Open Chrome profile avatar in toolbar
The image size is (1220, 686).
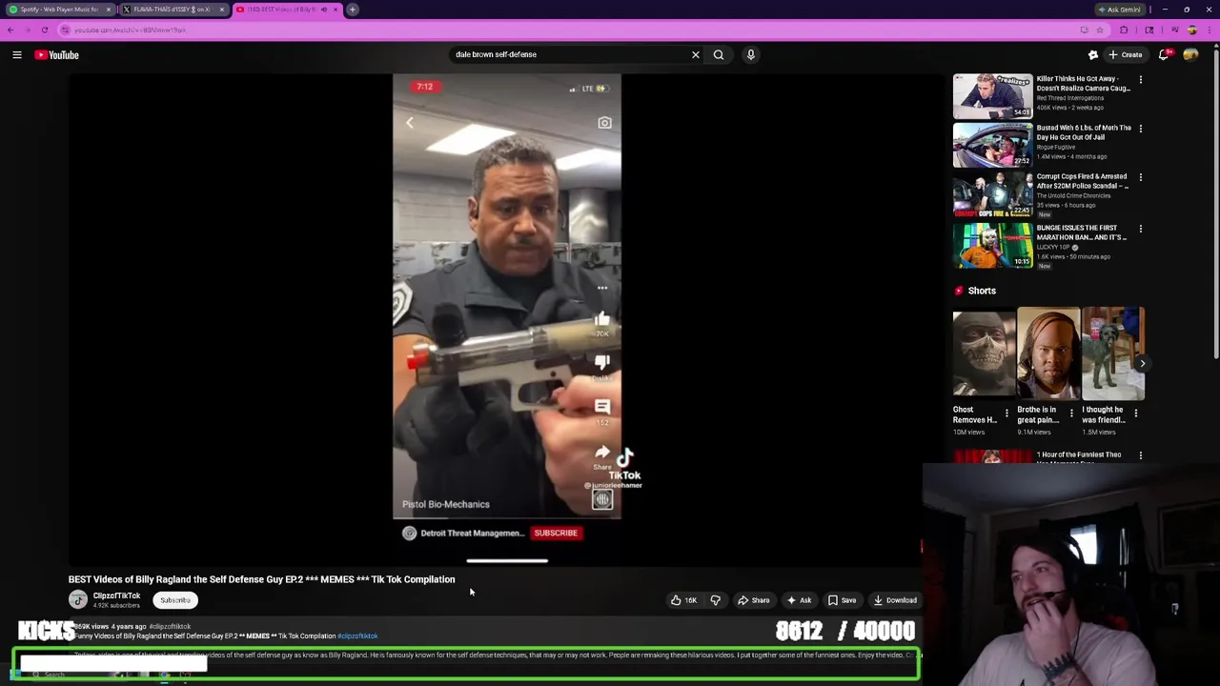1191,30
